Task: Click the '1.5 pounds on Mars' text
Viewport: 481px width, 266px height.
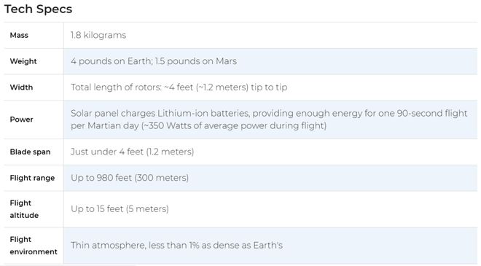Action: tap(196, 61)
